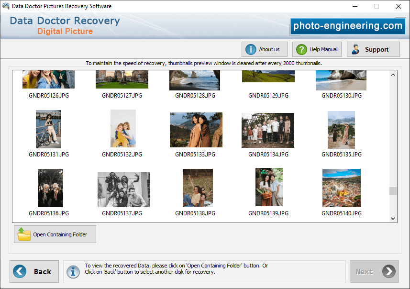
Task: Click Open Containing Folder button
Action: point(55,234)
